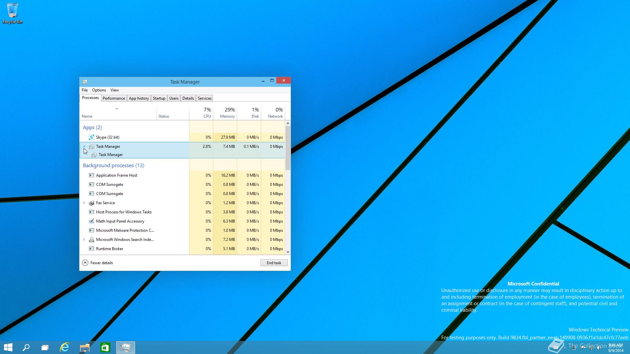Image resolution: width=630 pixels, height=354 pixels.
Task: Launch Internet Explorer from the taskbar
Action: [x=65, y=347]
